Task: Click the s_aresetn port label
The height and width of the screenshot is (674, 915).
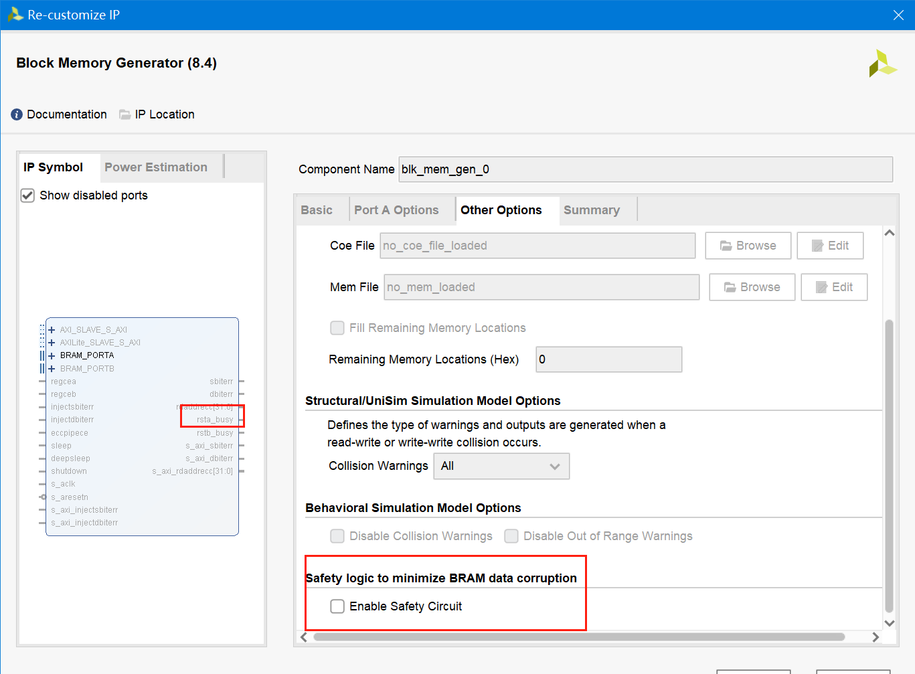Action: click(x=70, y=497)
